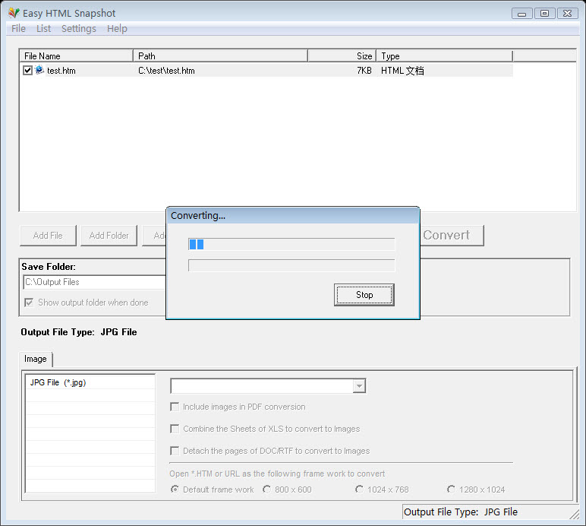Sort by the Path column header
This screenshot has width=586, height=526.
pyautogui.click(x=220, y=56)
